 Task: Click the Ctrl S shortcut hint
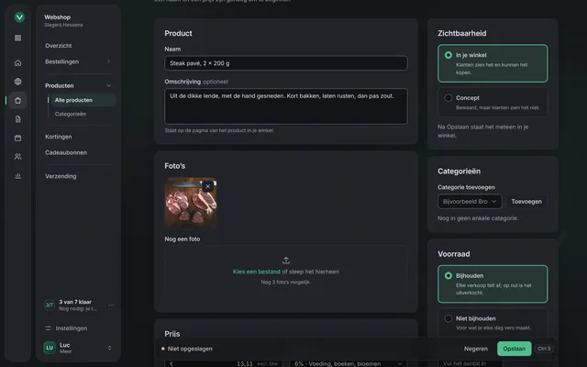pyautogui.click(x=544, y=349)
